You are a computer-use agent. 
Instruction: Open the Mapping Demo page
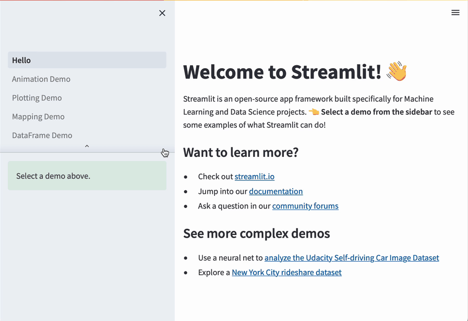coord(38,116)
